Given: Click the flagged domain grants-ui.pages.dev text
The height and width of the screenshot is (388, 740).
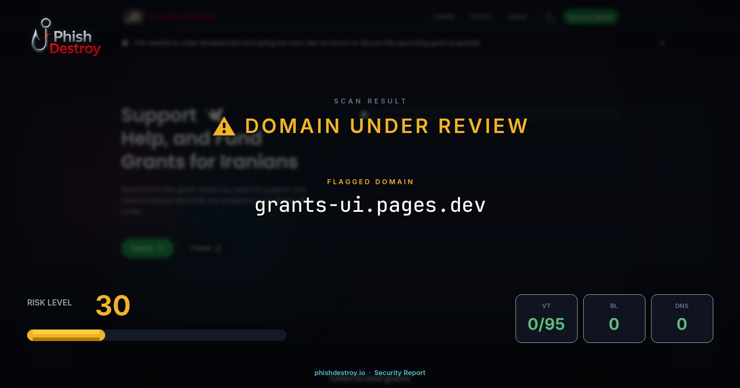Looking at the screenshot, I should (x=370, y=204).
